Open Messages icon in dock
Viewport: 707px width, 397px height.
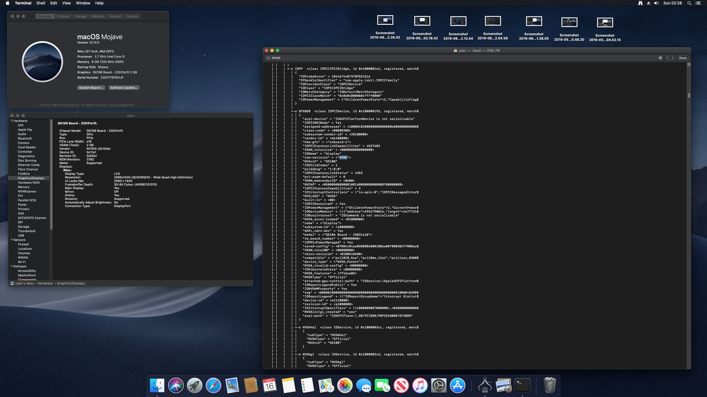point(364,385)
